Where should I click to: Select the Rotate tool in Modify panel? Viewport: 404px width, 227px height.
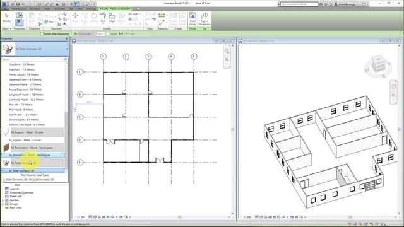[94, 18]
